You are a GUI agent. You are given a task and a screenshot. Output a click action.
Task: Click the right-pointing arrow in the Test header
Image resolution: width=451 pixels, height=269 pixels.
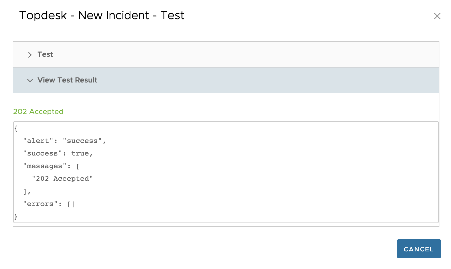30,55
